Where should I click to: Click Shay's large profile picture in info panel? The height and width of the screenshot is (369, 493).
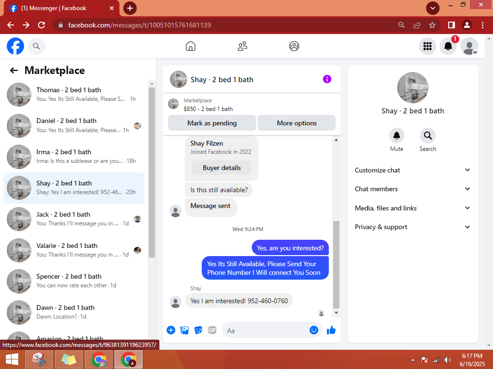pyautogui.click(x=413, y=87)
